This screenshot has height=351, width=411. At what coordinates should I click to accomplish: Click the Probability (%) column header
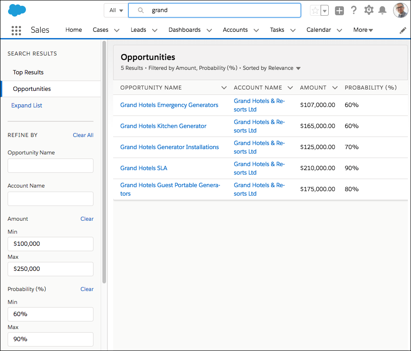click(371, 88)
